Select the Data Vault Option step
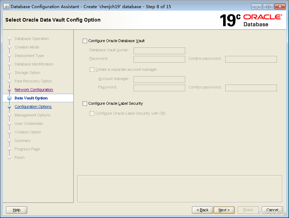The width and height of the screenshot is (289, 218). [31, 98]
